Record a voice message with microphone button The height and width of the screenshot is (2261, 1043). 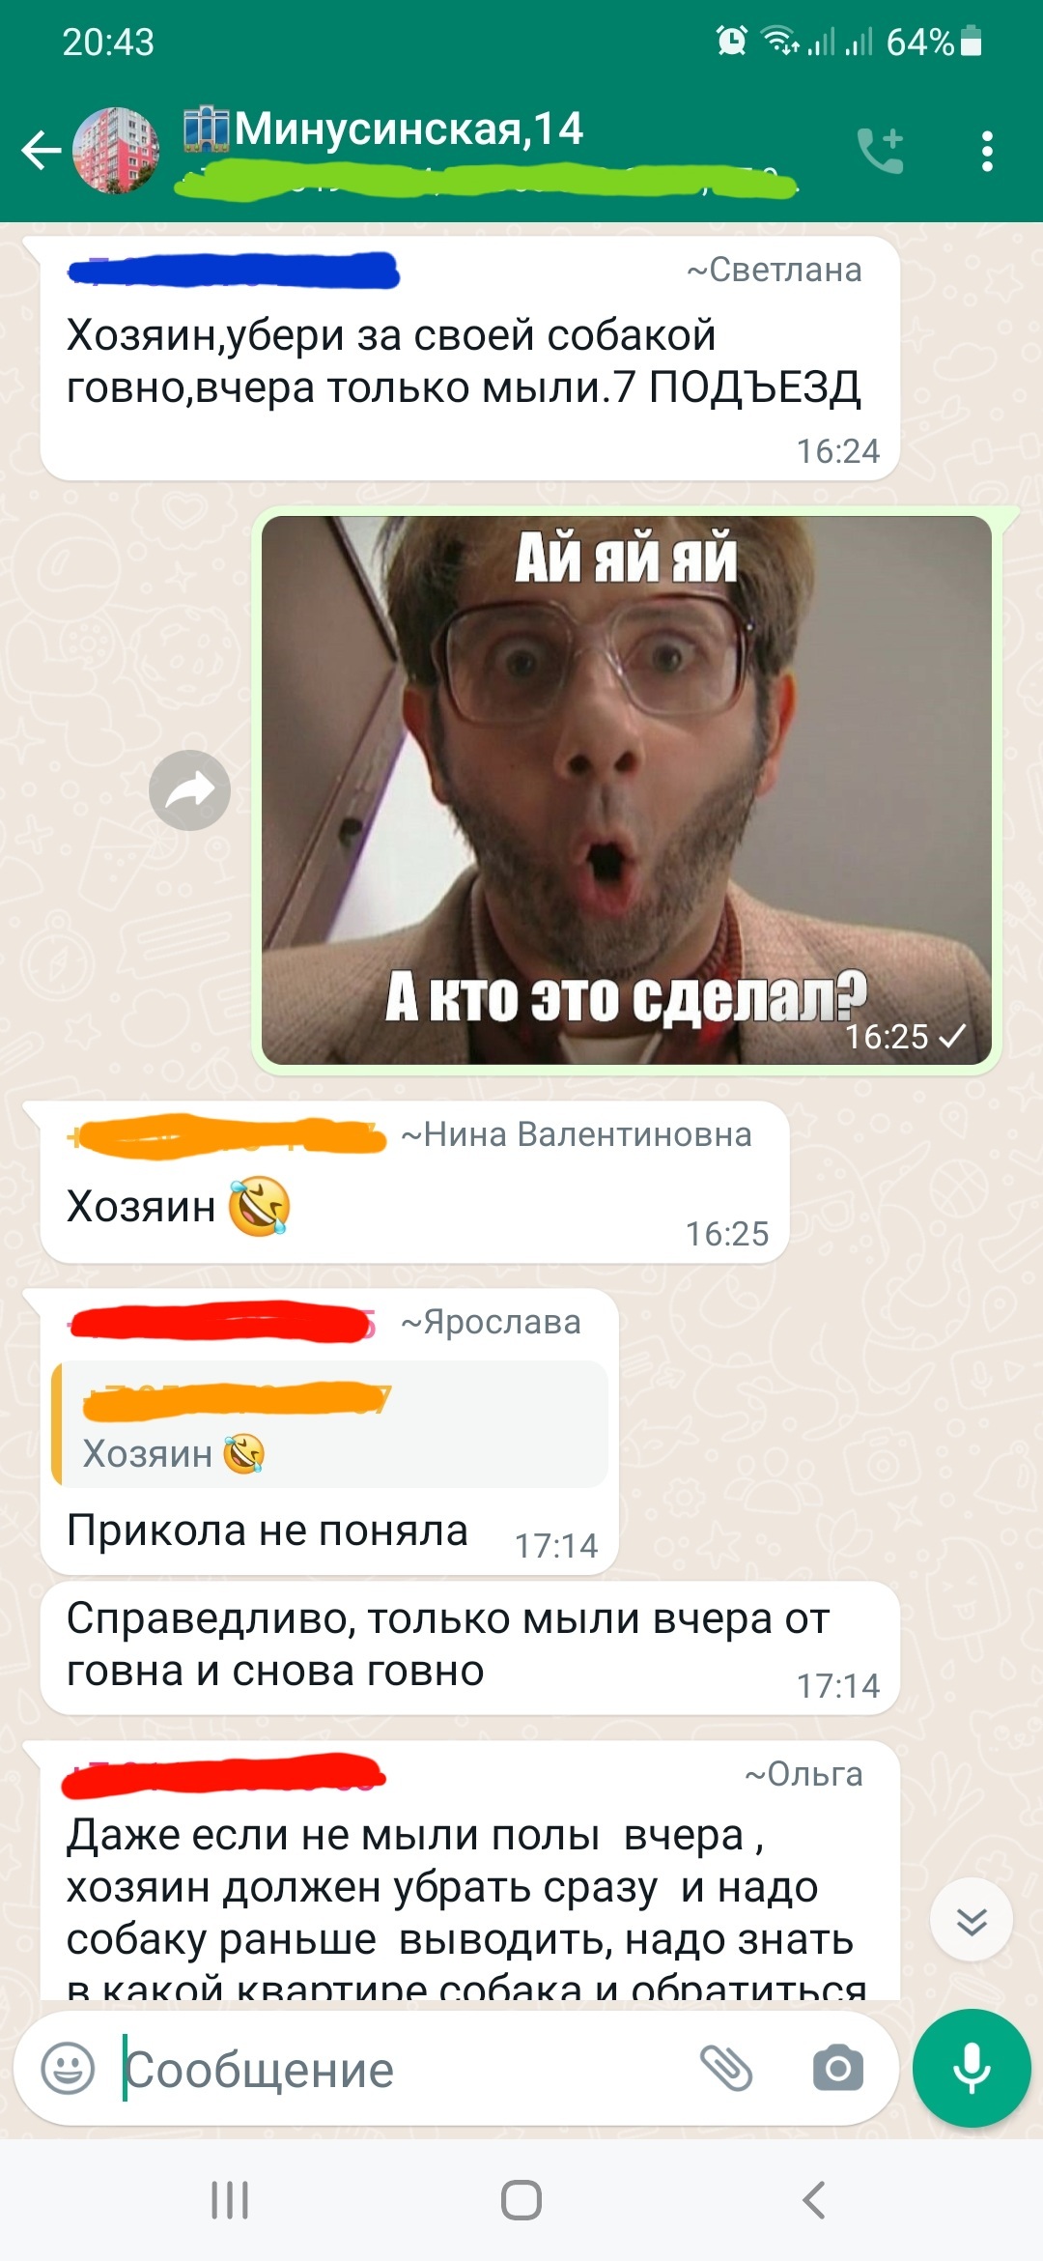click(972, 2068)
